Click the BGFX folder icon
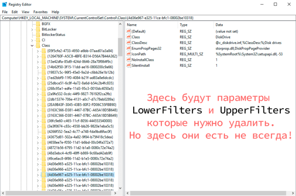296x196 pixels. [x=38, y=24]
